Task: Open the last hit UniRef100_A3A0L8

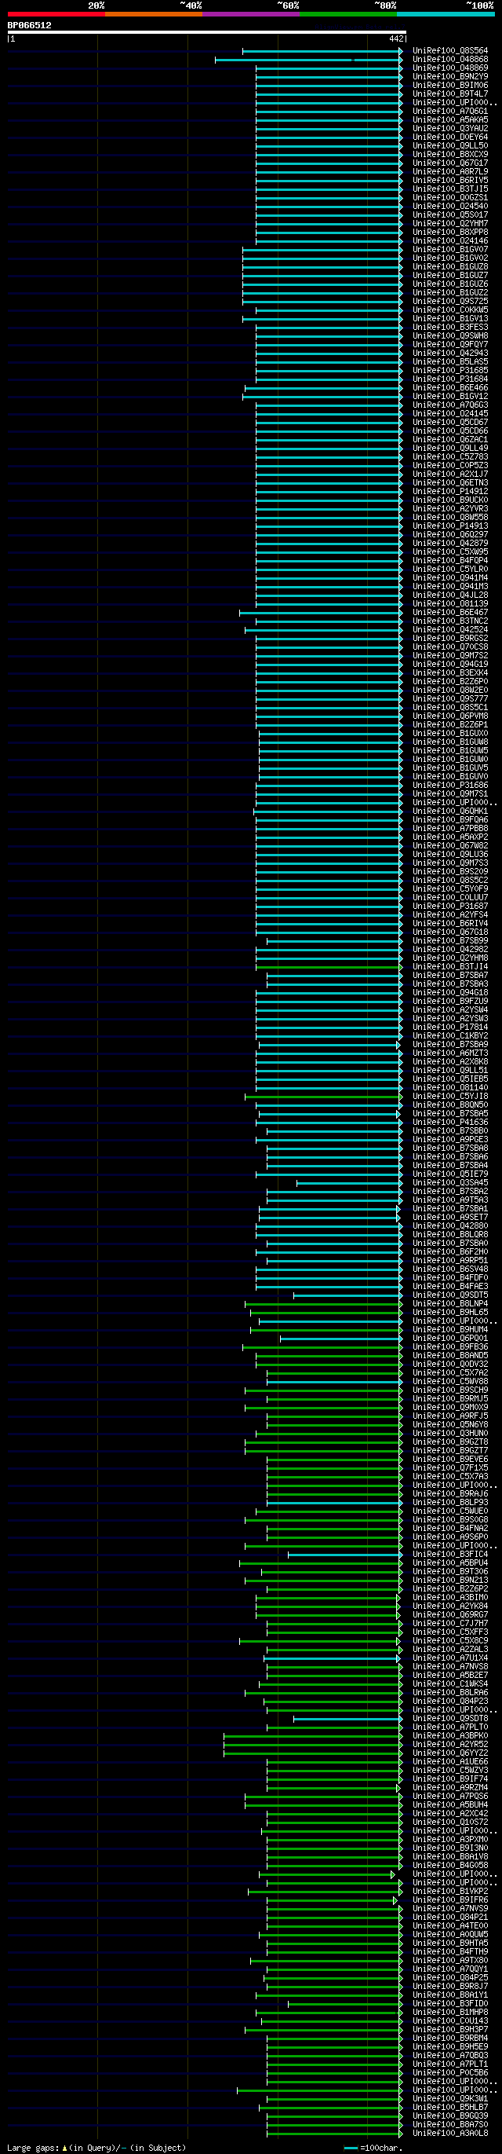Action: (x=450, y=2134)
